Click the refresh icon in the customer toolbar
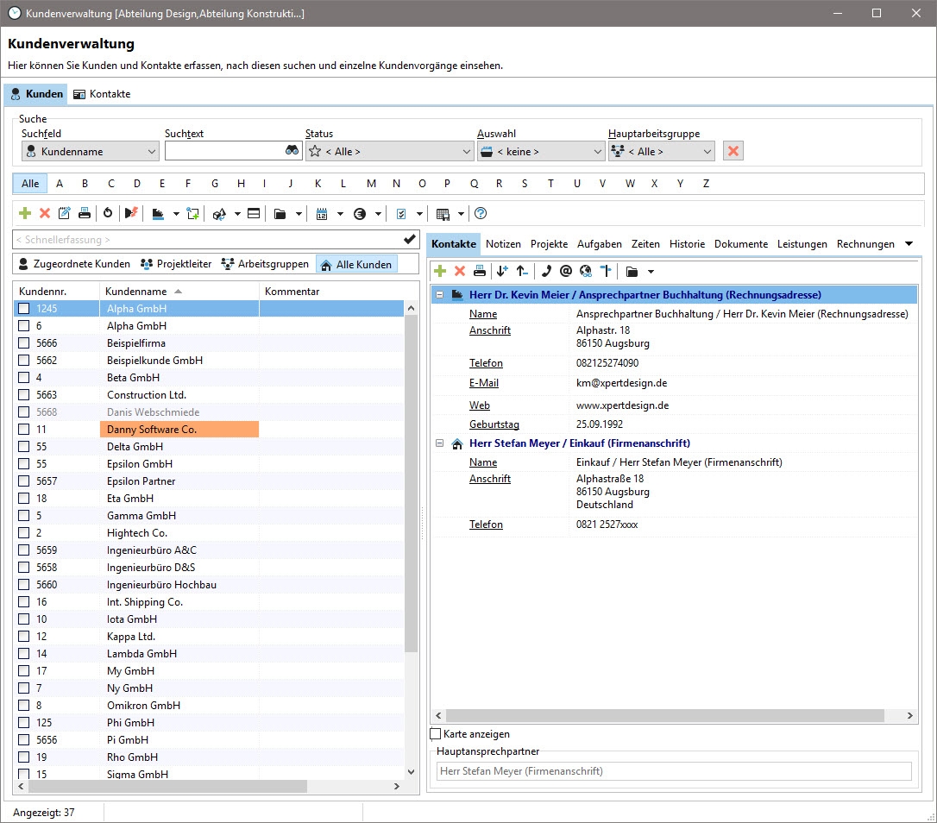The image size is (937, 823). (x=108, y=213)
